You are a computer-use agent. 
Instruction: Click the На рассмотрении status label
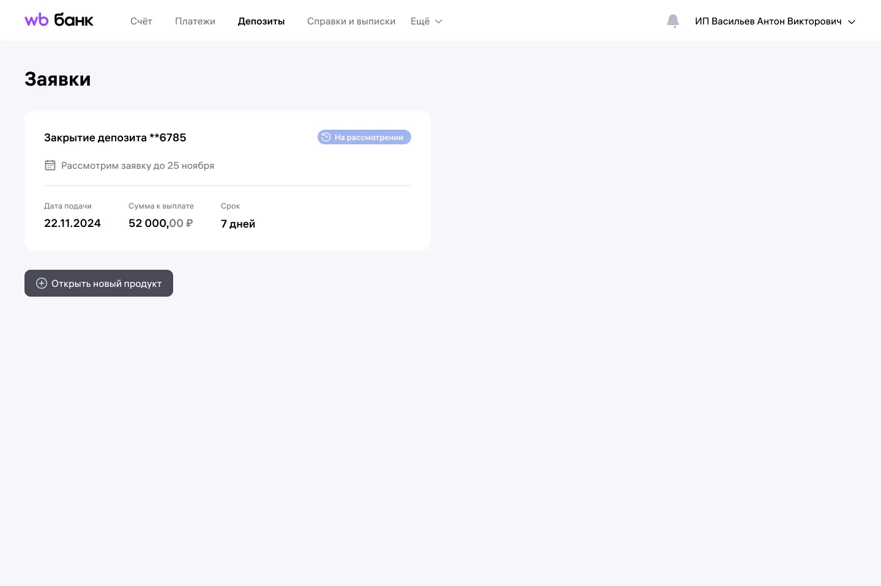pyautogui.click(x=369, y=138)
